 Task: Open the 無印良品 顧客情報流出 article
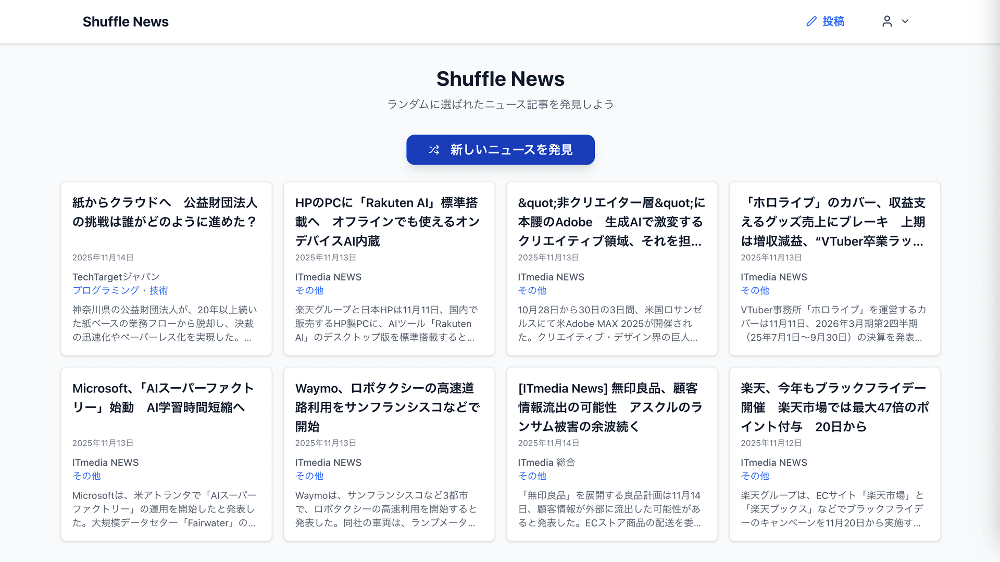pyautogui.click(x=610, y=407)
